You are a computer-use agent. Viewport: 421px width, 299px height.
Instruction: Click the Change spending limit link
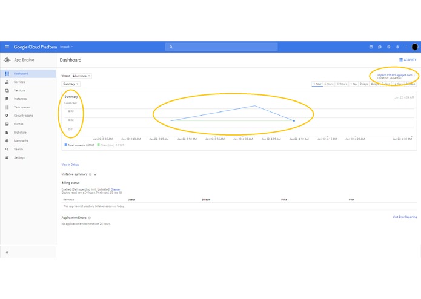coord(115,189)
